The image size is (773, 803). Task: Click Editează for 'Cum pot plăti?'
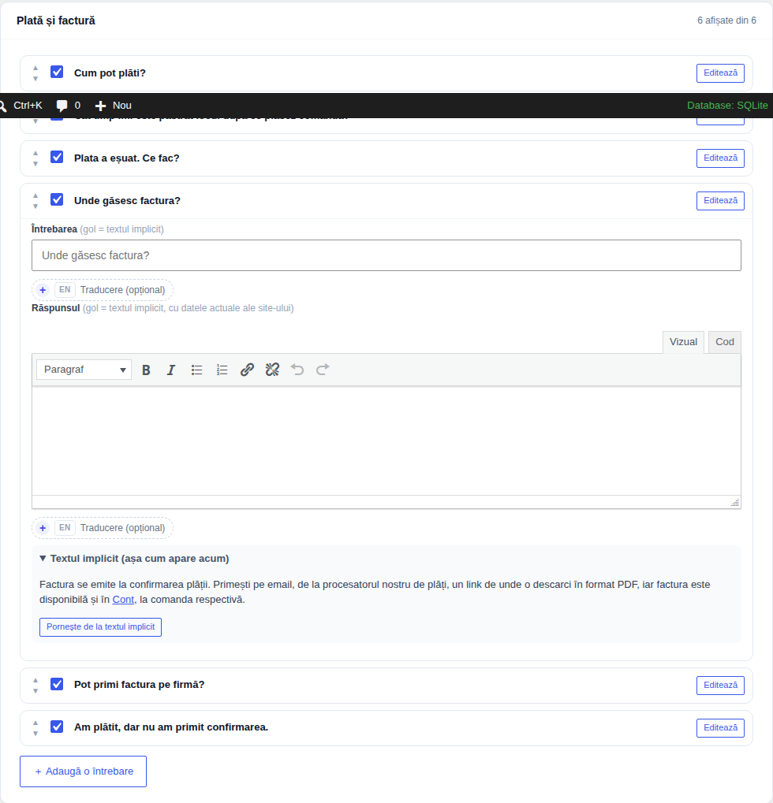click(720, 72)
